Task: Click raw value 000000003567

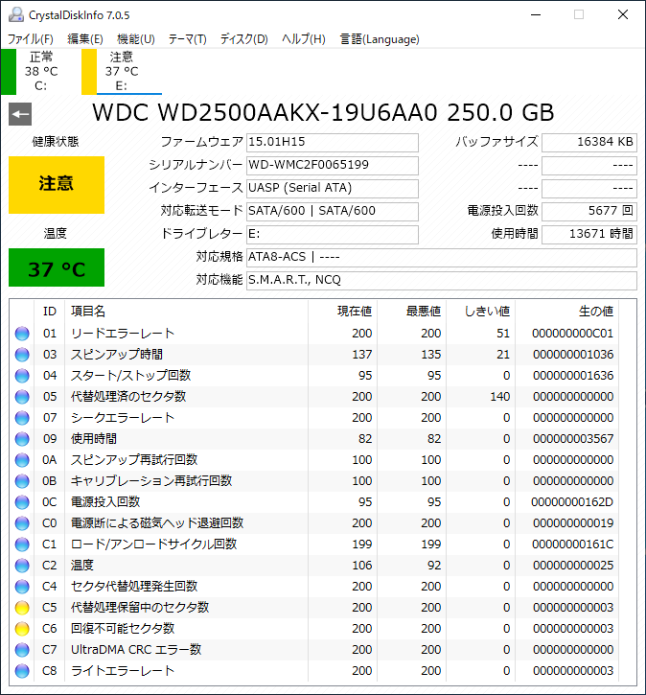Action: click(x=573, y=439)
